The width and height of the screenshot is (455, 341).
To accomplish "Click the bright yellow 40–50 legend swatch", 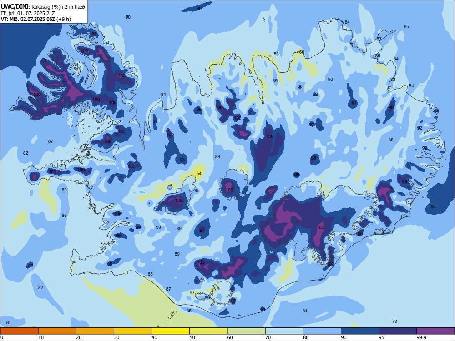I will click(x=171, y=331).
